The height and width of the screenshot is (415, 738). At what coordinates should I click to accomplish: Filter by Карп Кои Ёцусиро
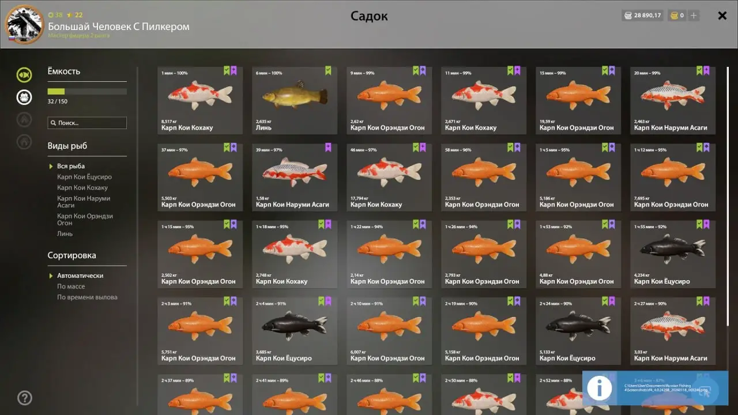(84, 177)
